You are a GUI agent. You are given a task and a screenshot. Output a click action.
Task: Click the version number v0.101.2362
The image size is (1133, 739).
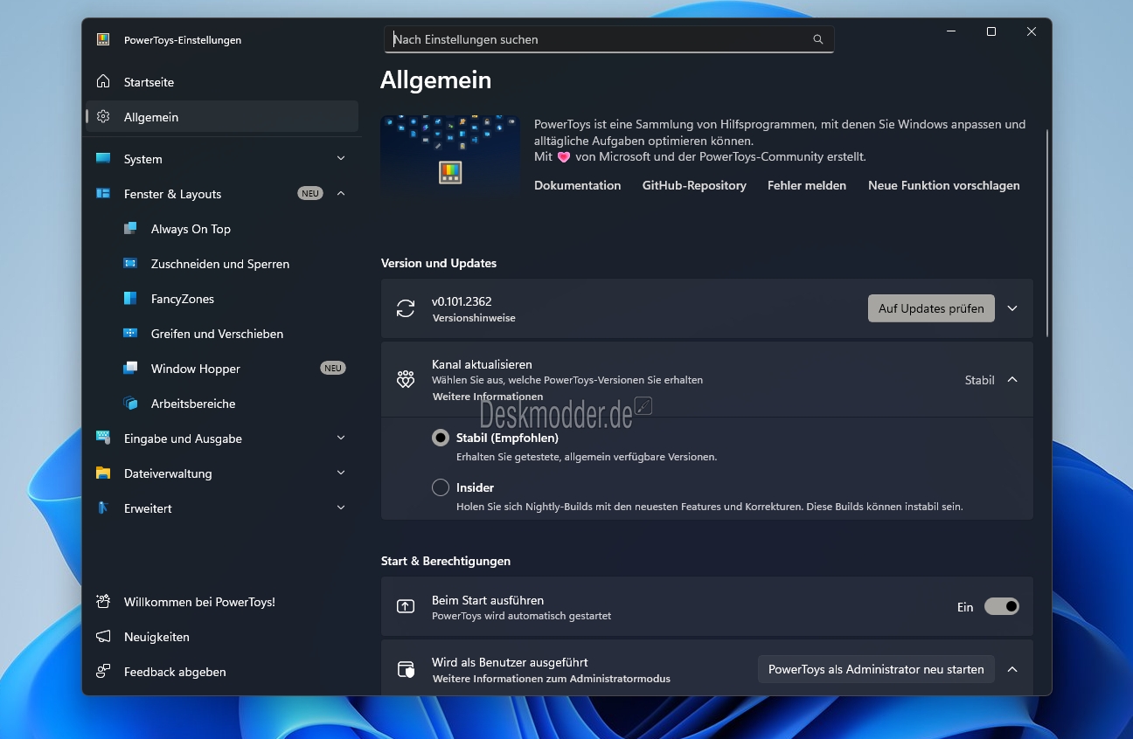point(462,301)
